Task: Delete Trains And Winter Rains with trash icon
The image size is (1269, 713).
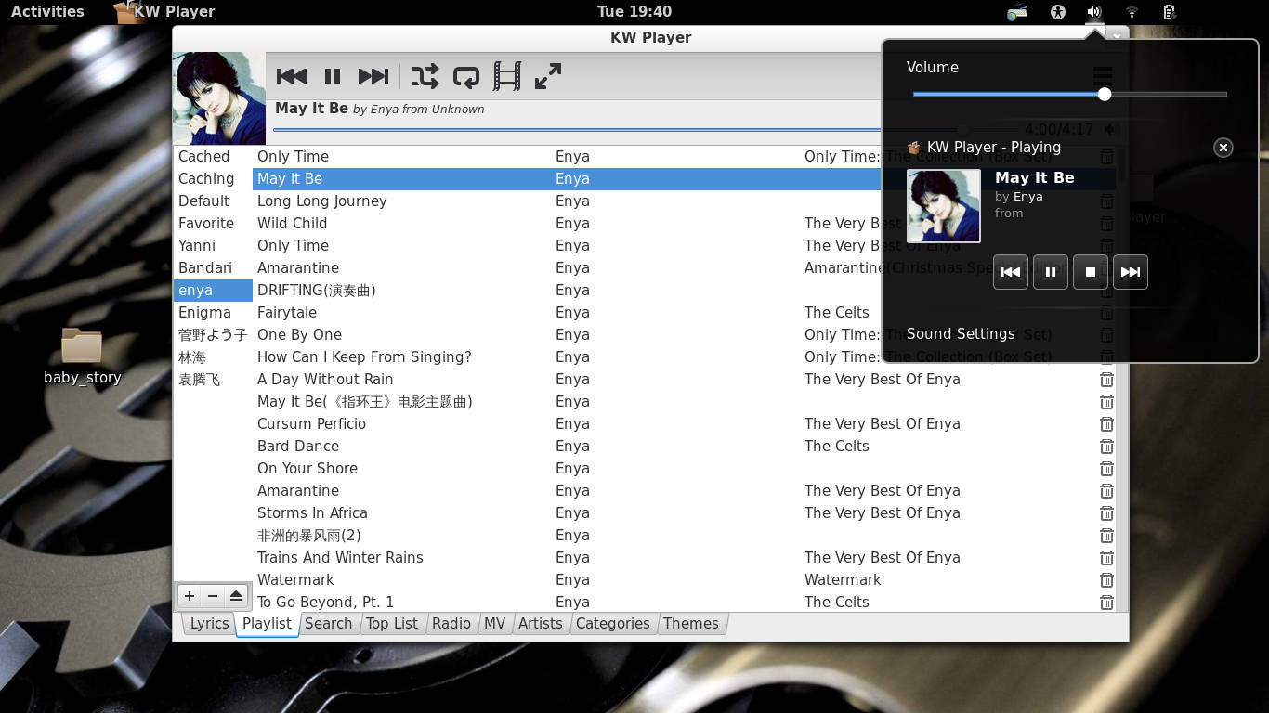Action: (x=1106, y=558)
